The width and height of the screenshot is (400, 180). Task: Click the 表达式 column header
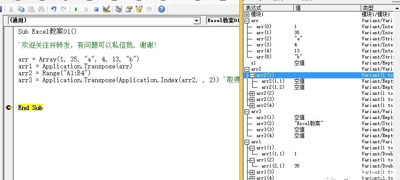269,8
